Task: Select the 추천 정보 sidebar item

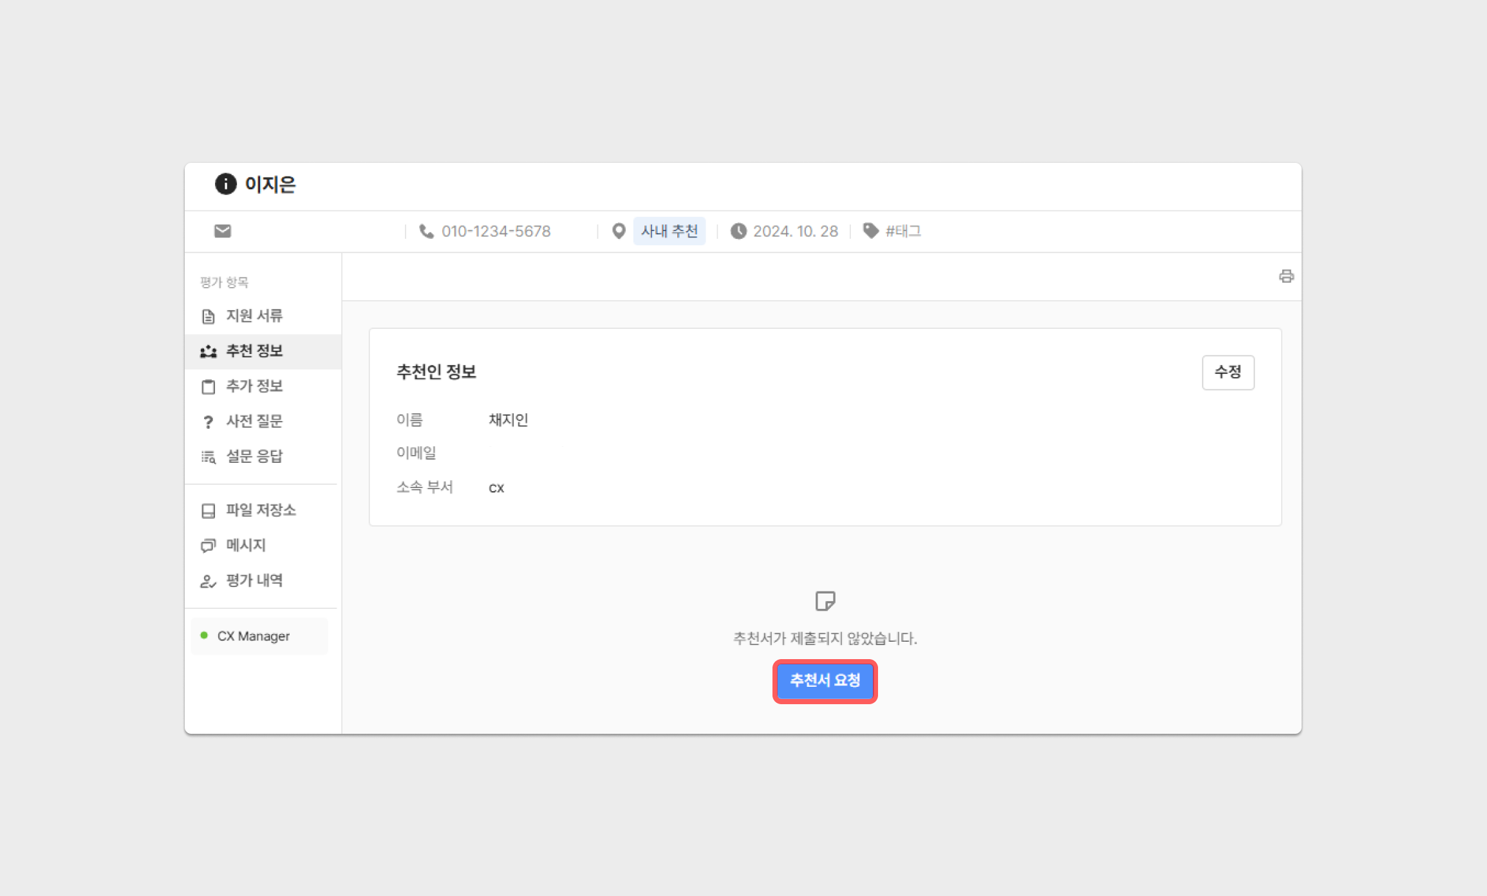Action: coord(254,351)
